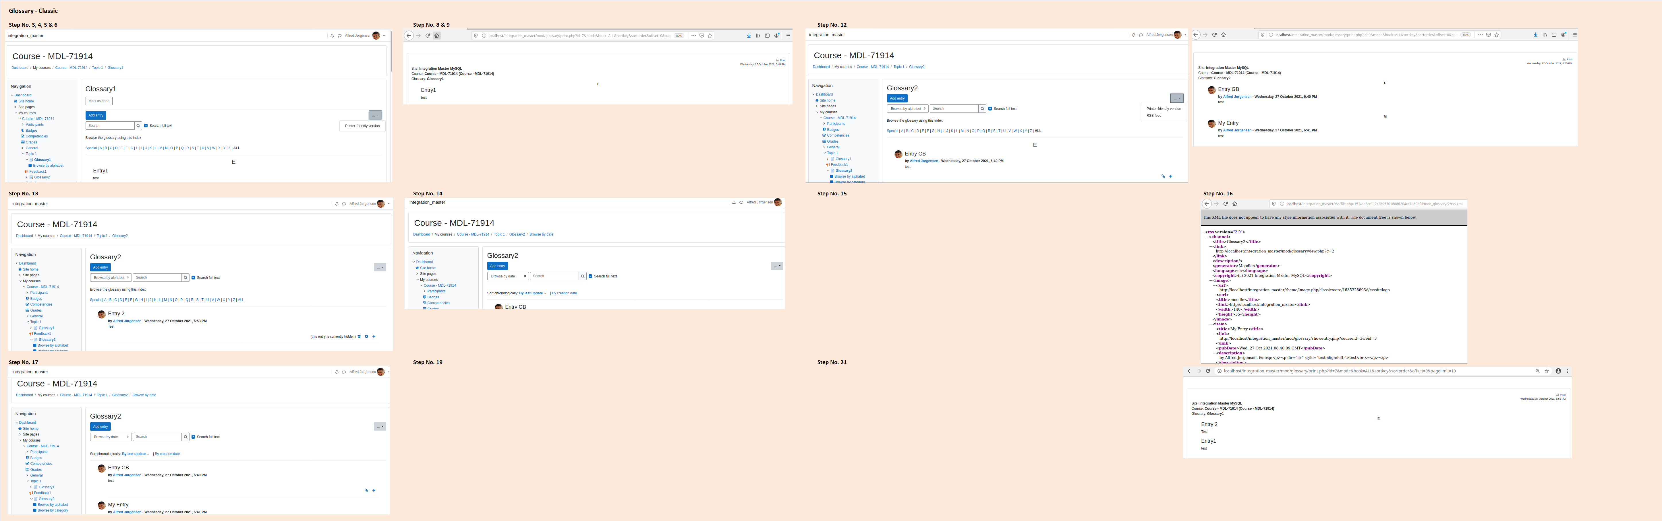Click the 80% zoom badge in Step 12 browser
The height and width of the screenshot is (521, 1662).
pos(1466,35)
